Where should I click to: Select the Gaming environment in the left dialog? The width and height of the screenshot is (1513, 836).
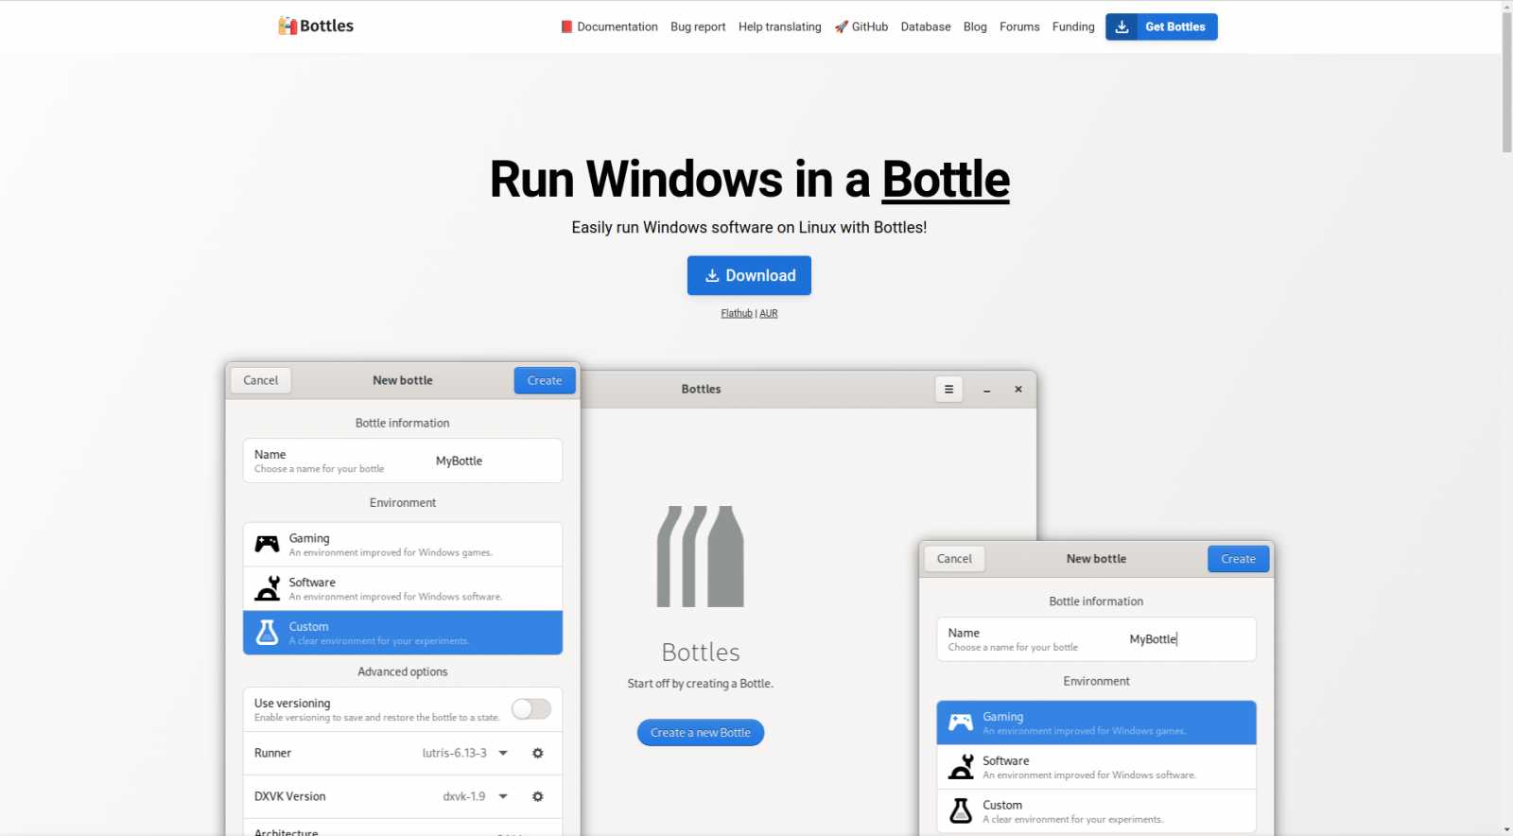403,545
